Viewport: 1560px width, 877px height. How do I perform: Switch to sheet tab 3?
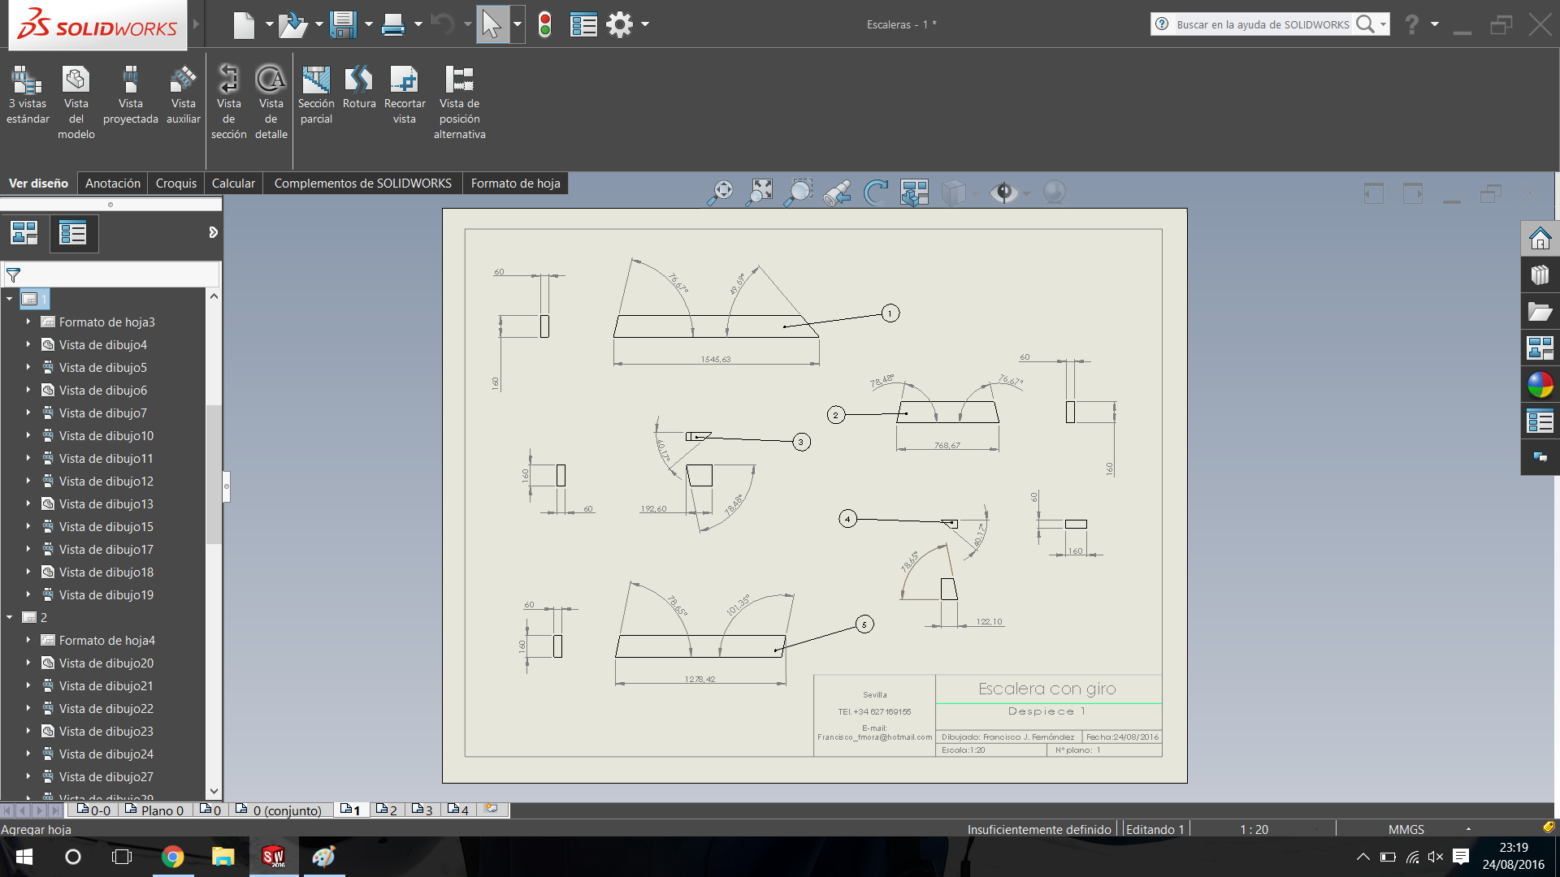[422, 810]
